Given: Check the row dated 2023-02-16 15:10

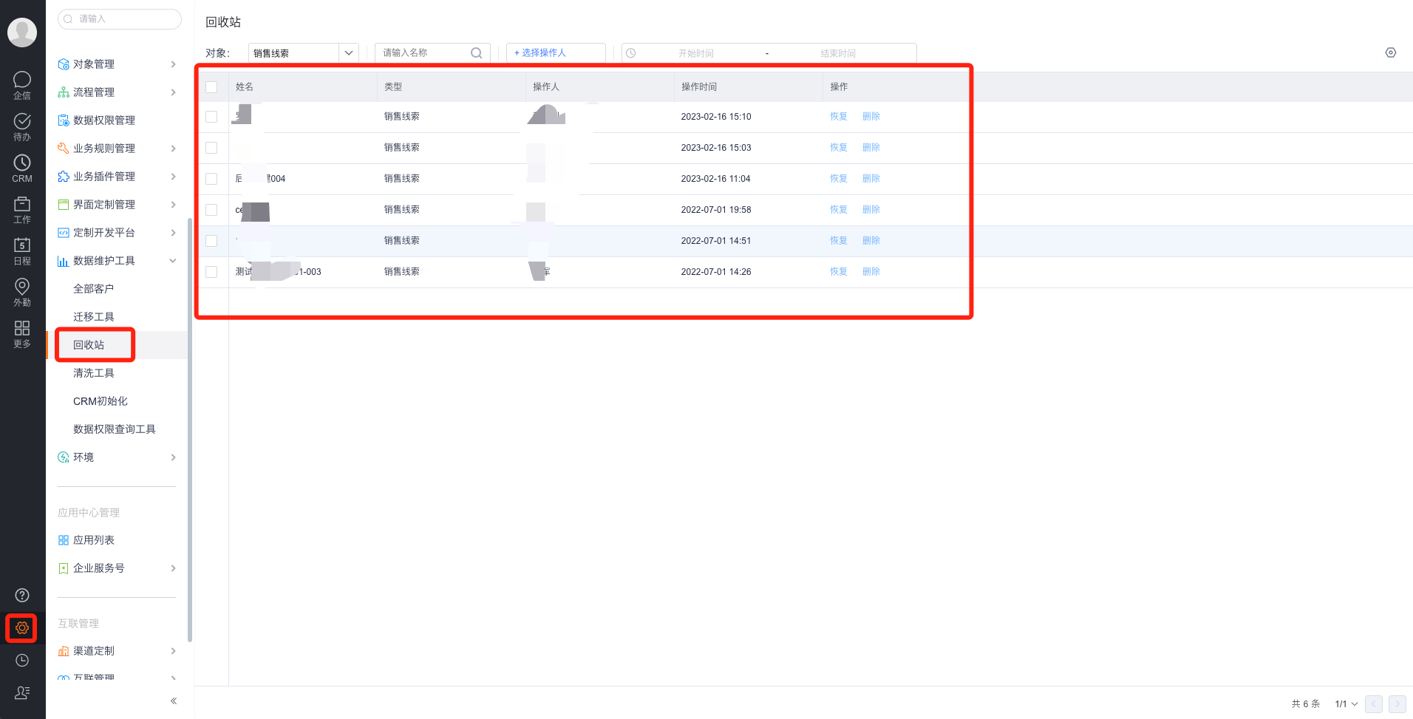Looking at the screenshot, I should click(x=211, y=117).
